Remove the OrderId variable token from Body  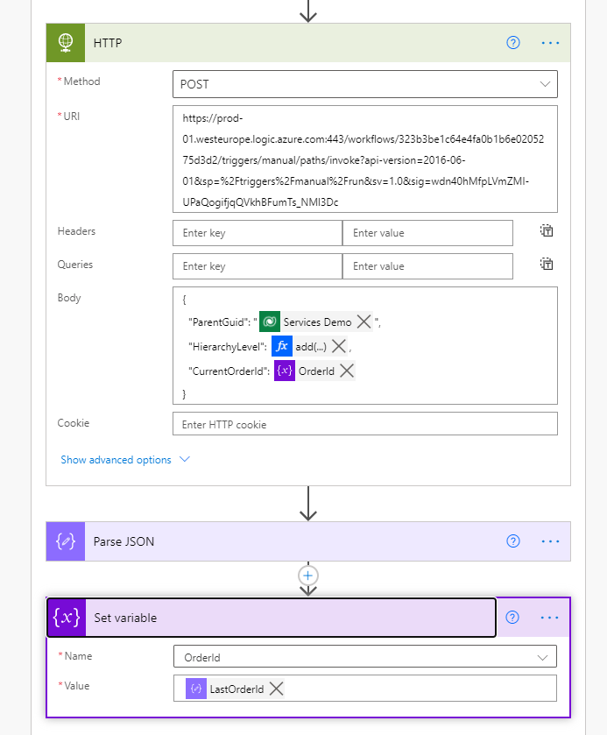pyautogui.click(x=347, y=371)
